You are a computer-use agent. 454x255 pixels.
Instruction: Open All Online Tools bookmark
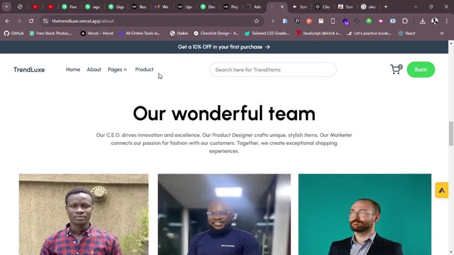click(x=140, y=33)
